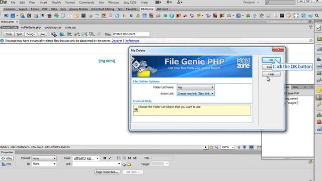322x181 pixels.
Task: Click the magnifier icon at toolbar end
Action: coord(317,16)
